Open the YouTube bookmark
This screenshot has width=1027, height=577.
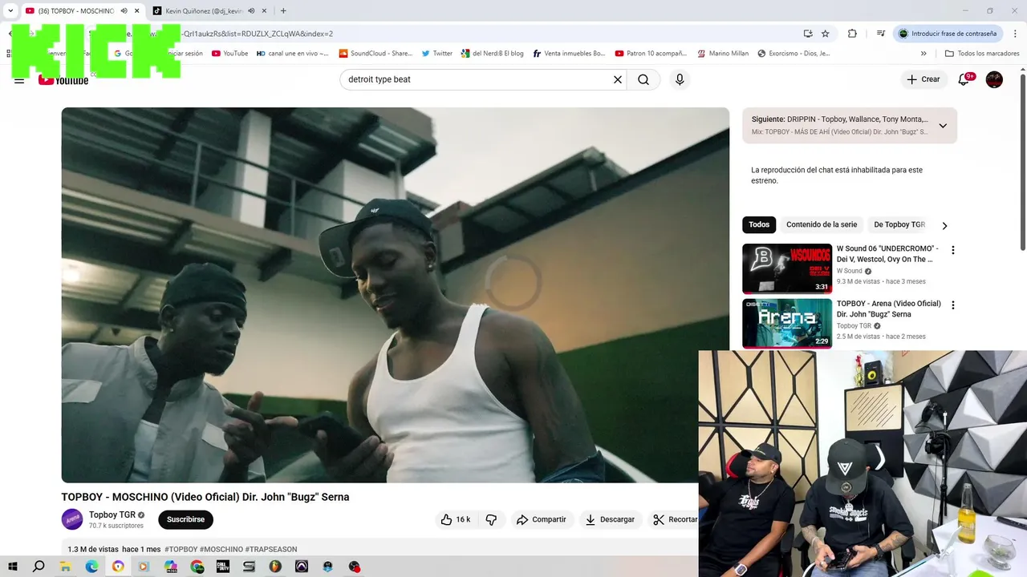(229, 54)
